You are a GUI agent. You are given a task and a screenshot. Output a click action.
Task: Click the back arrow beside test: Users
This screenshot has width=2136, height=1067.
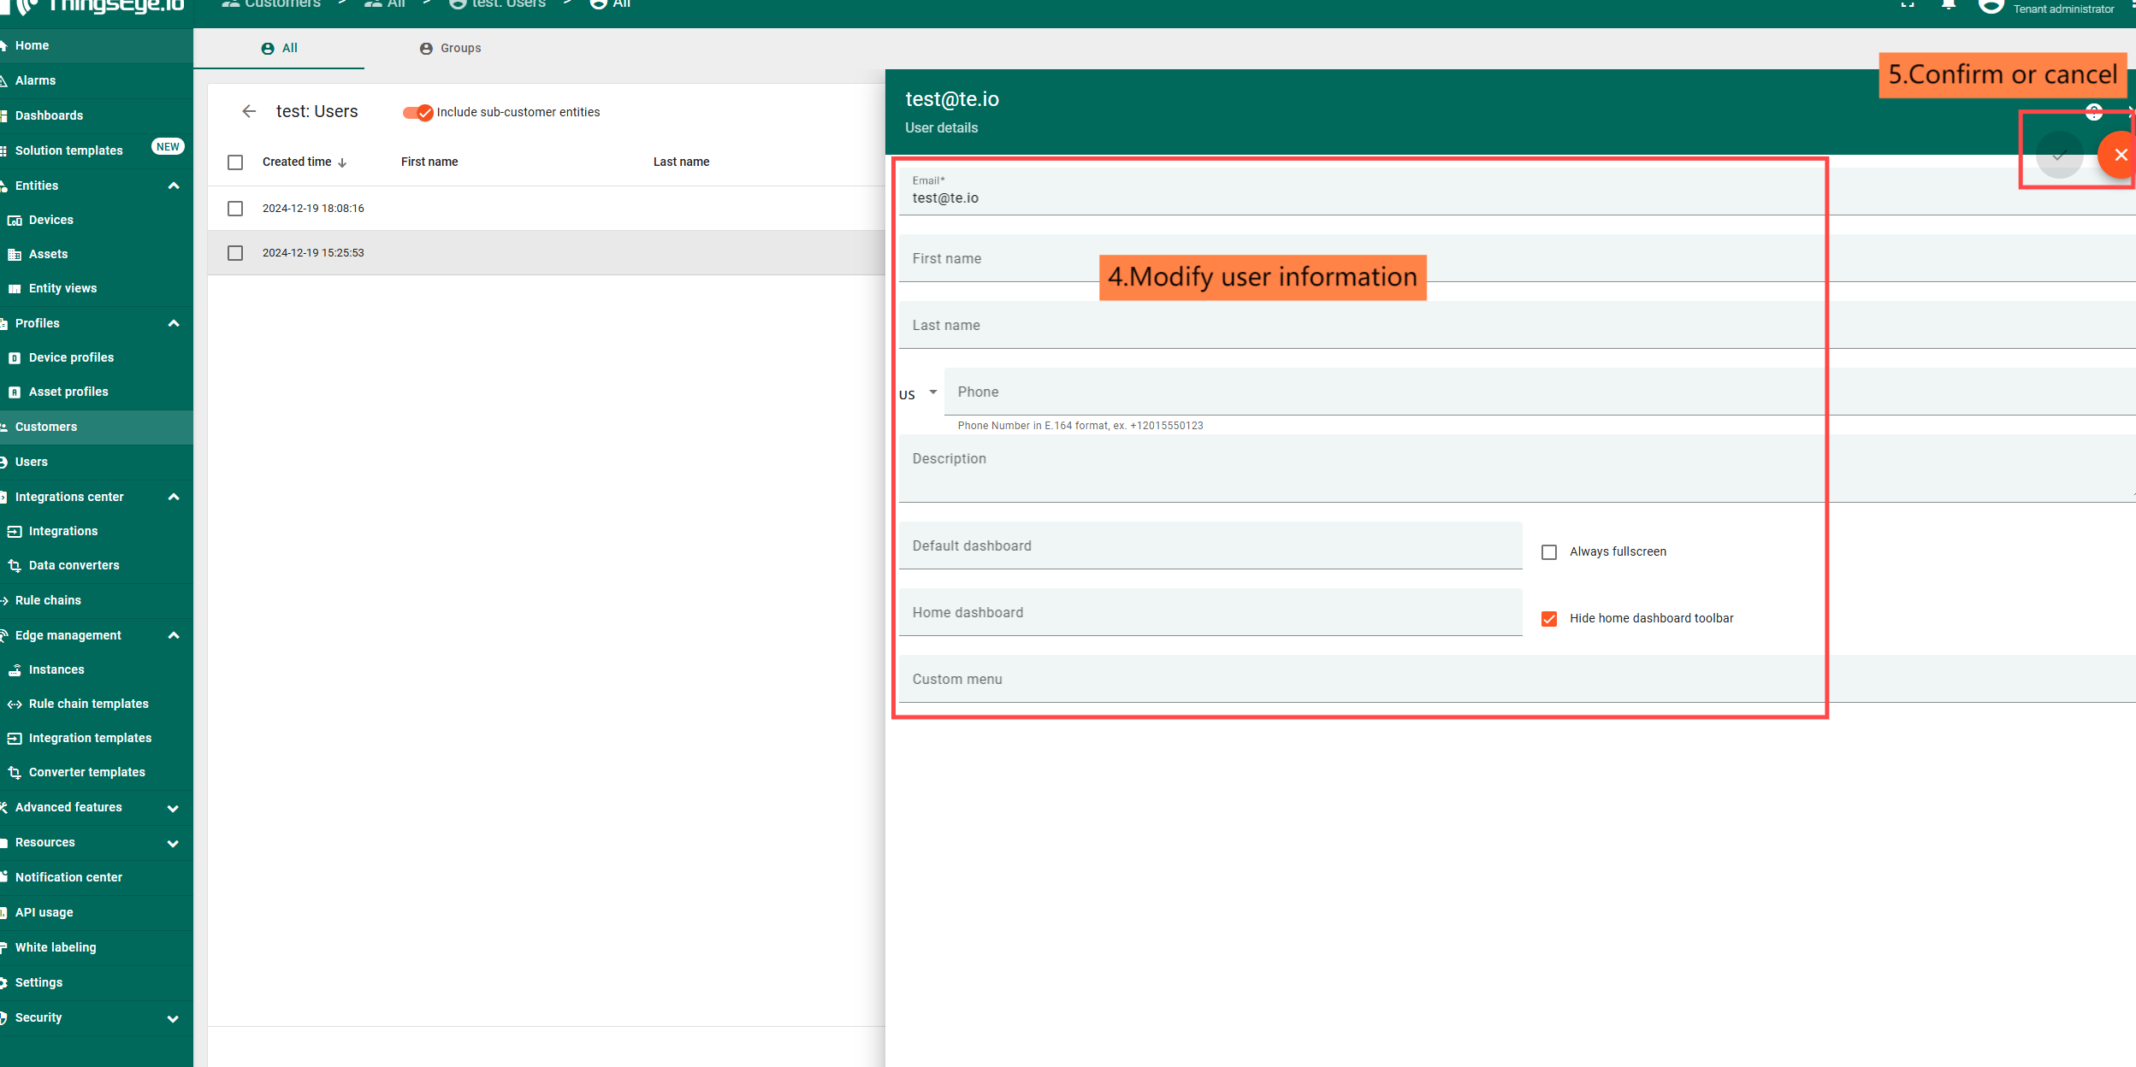249,112
